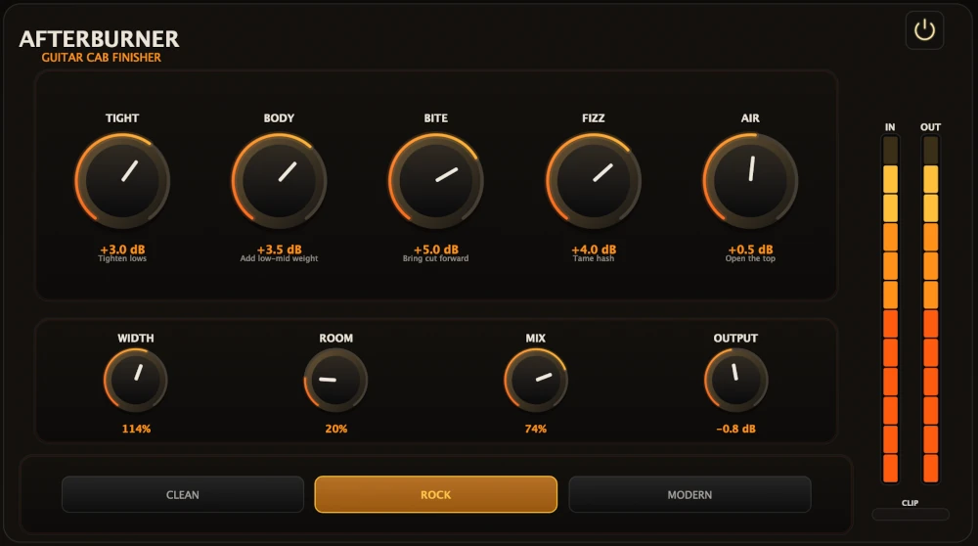Select the MODERN preset

[689, 495]
